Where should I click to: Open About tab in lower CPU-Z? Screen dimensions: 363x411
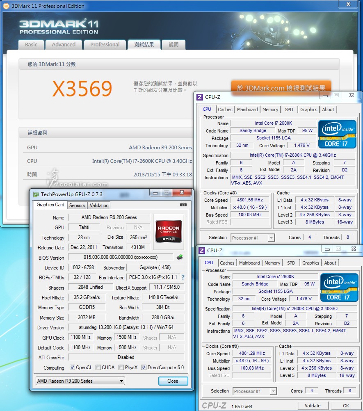pos(330,263)
